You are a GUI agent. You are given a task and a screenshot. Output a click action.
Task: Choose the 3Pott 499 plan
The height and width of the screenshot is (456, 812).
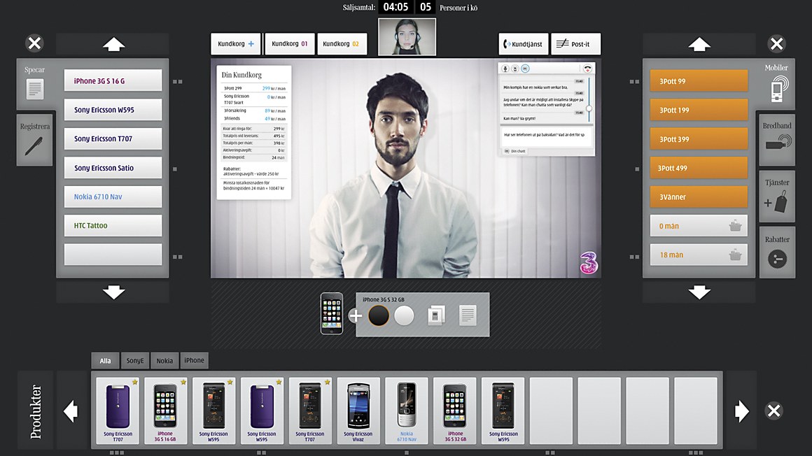[x=699, y=168]
